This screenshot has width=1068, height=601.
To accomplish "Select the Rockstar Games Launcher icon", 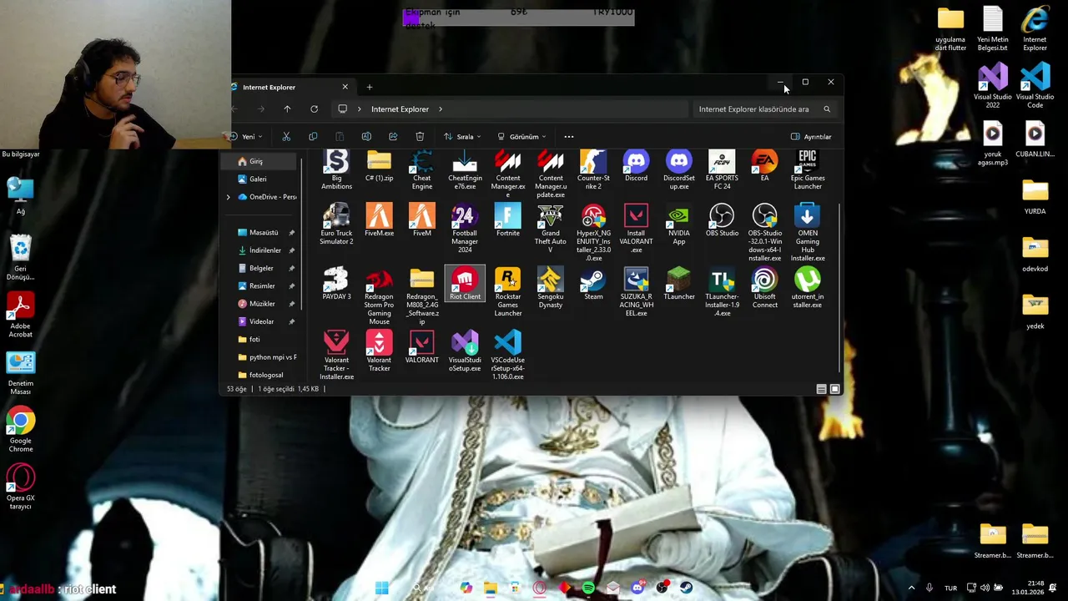I will pos(507,292).
